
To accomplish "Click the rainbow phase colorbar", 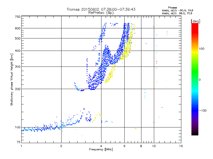I will 195,79.
